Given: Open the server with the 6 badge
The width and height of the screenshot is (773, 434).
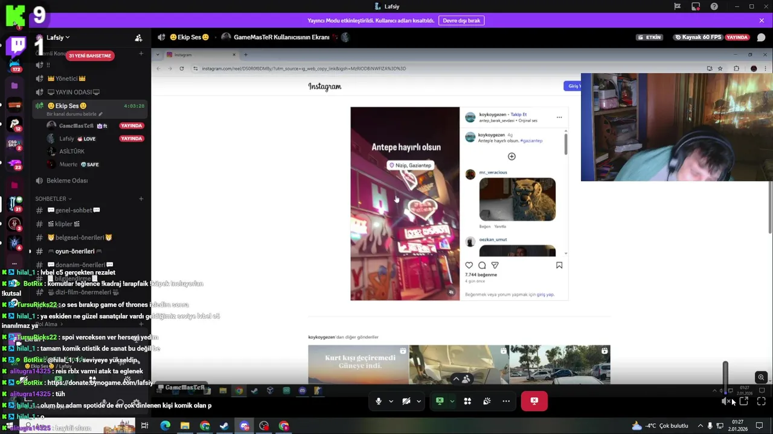Looking at the screenshot, I should click(x=15, y=243).
